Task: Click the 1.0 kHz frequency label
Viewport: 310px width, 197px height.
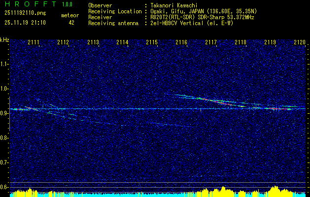Action: [x=4, y=89]
